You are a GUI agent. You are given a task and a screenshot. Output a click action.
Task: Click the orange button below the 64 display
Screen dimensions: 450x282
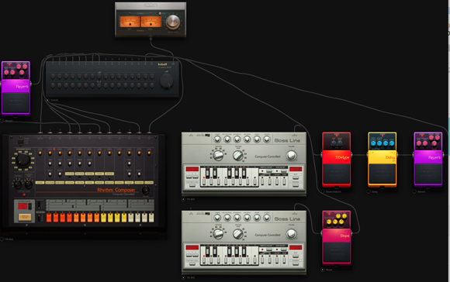pyautogui.click(x=25, y=217)
